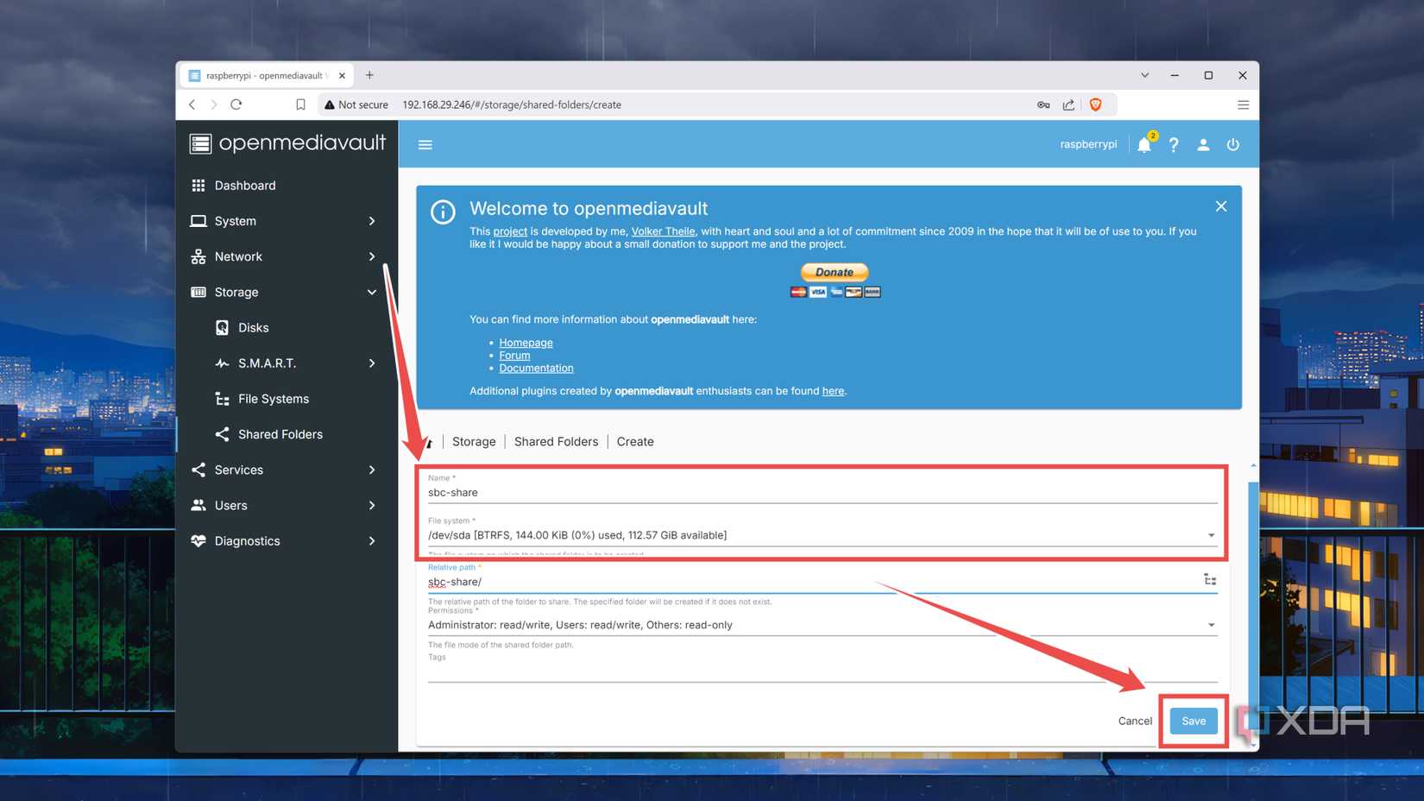Click the Storage breadcrumb
The height and width of the screenshot is (801, 1424).
474,441
